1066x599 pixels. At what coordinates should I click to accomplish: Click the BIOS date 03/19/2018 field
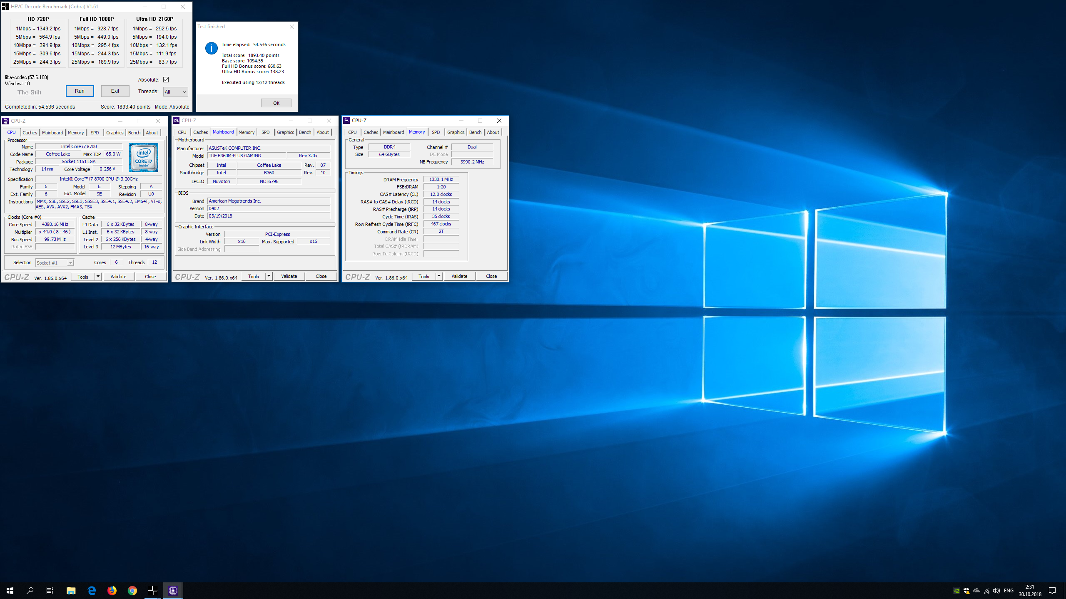[269, 216]
